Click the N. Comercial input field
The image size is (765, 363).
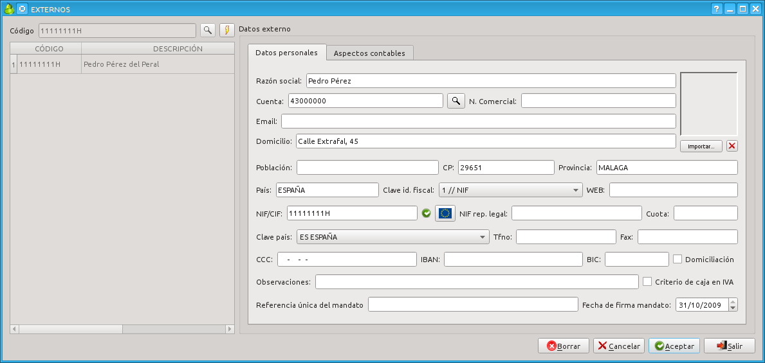pyautogui.click(x=598, y=101)
